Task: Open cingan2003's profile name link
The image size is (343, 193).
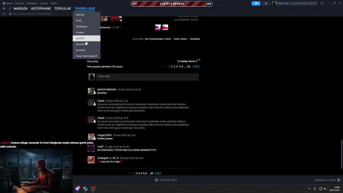Action: 104,135
